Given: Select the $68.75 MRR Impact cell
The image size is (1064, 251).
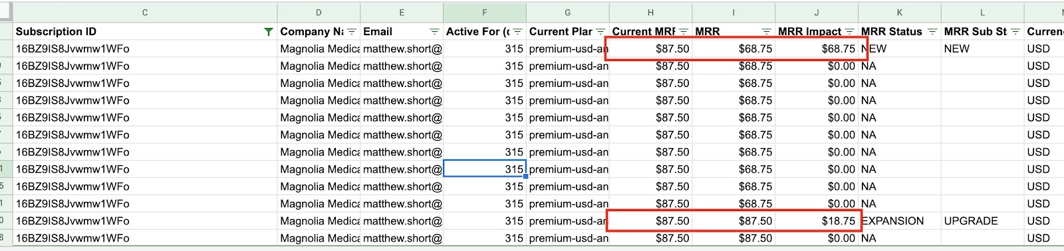Looking at the screenshot, I should click(817, 48).
